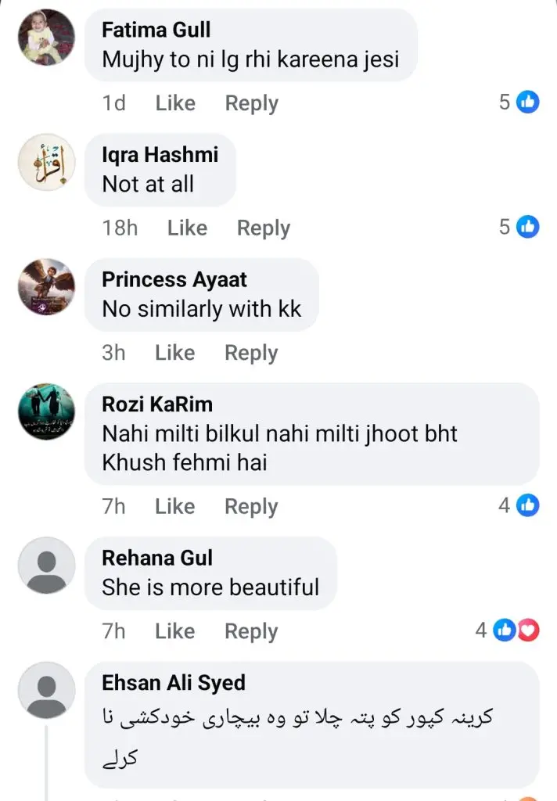Reply to Fatima Gull's comment
The height and width of the screenshot is (801, 557).
pyautogui.click(x=251, y=103)
